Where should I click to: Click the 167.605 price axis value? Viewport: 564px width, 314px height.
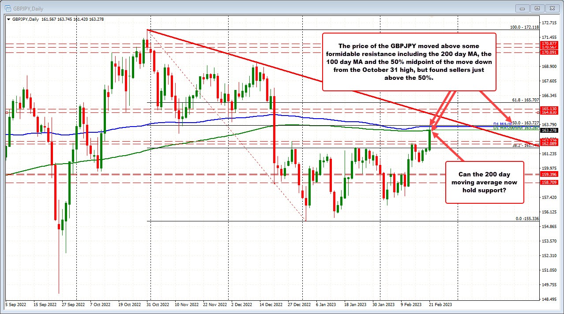549,81
